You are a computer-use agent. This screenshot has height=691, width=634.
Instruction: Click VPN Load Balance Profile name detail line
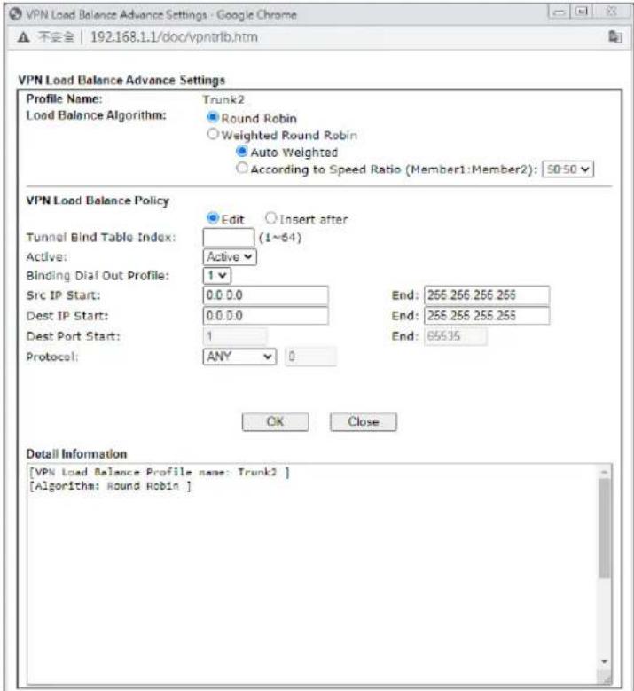click(x=160, y=473)
